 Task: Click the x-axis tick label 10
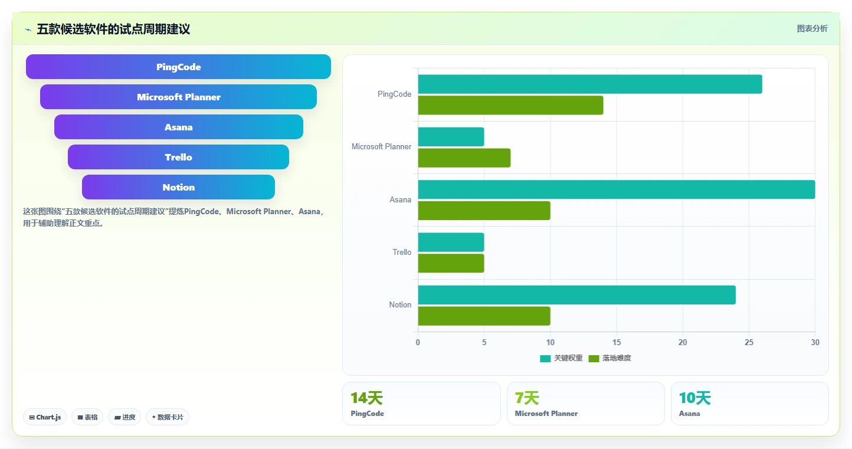[550, 342]
